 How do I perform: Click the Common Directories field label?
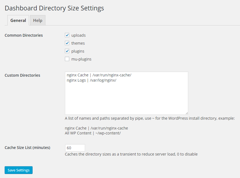click(24, 35)
